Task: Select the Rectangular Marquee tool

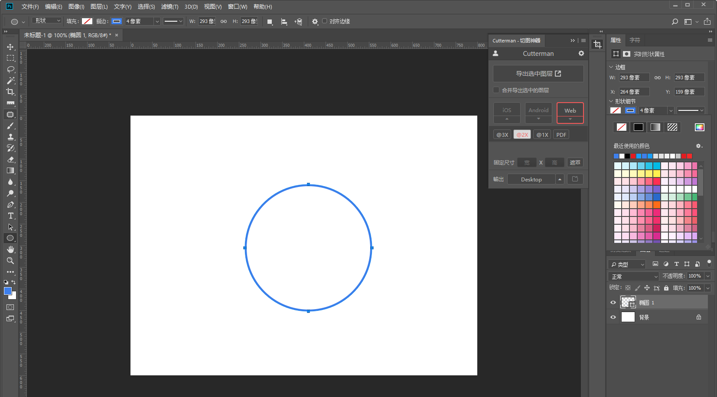Action: click(x=10, y=58)
